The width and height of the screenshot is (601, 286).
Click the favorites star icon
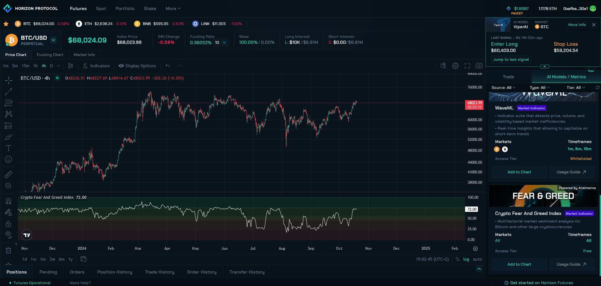pyautogui.click(x=6, y=24)
